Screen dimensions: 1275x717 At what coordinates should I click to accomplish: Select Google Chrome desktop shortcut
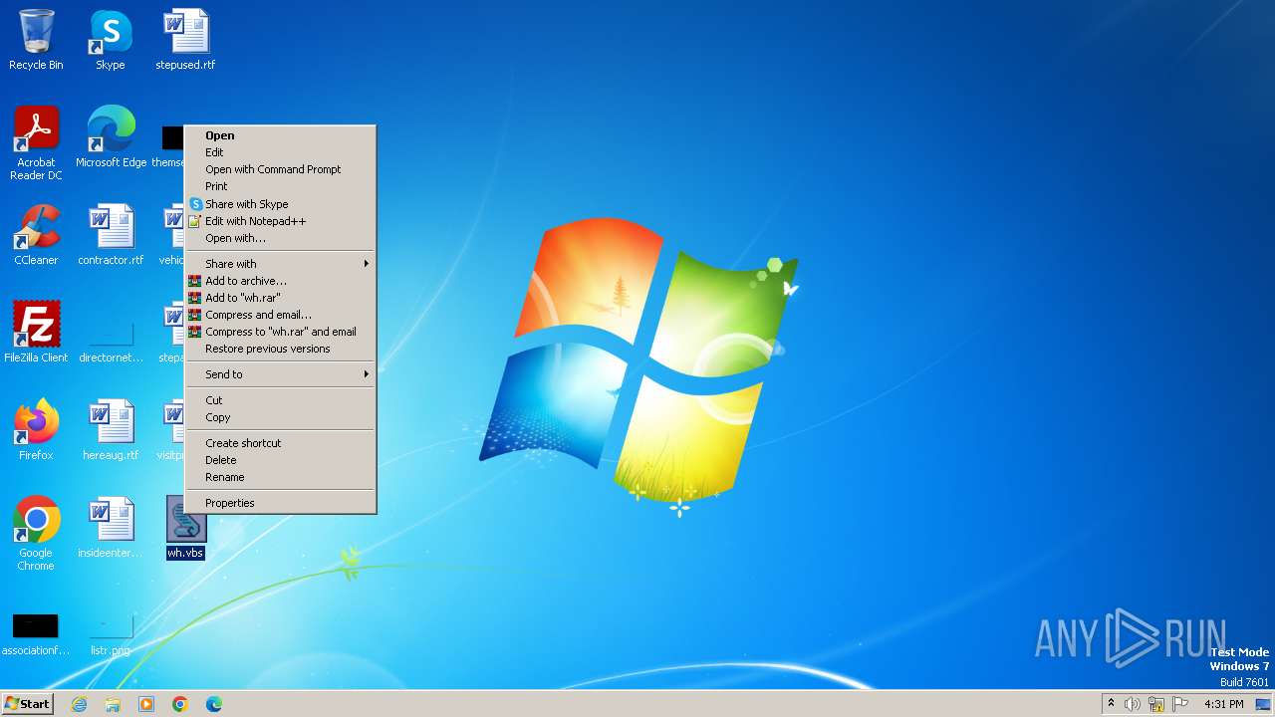point(36,534)
